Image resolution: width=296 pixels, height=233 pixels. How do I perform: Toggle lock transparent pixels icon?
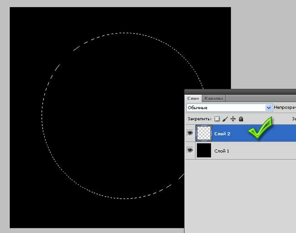coord(217,119)
